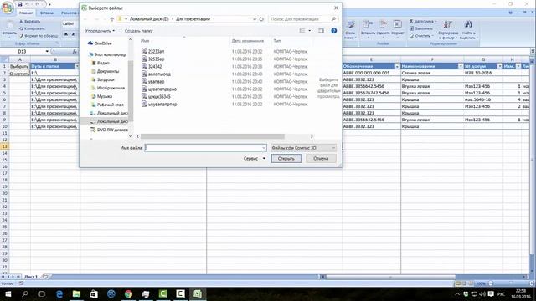Select Загрузки in navigation pane
This screenshot has height=301, width=536.
(x=103, y=79)
